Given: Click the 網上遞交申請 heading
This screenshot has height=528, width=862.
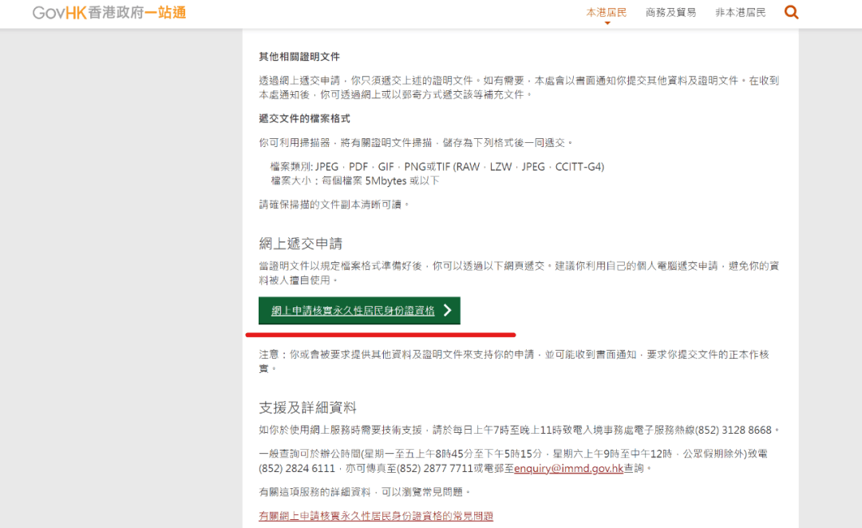Looking at the screenshot, I should (x=300, y=244).
